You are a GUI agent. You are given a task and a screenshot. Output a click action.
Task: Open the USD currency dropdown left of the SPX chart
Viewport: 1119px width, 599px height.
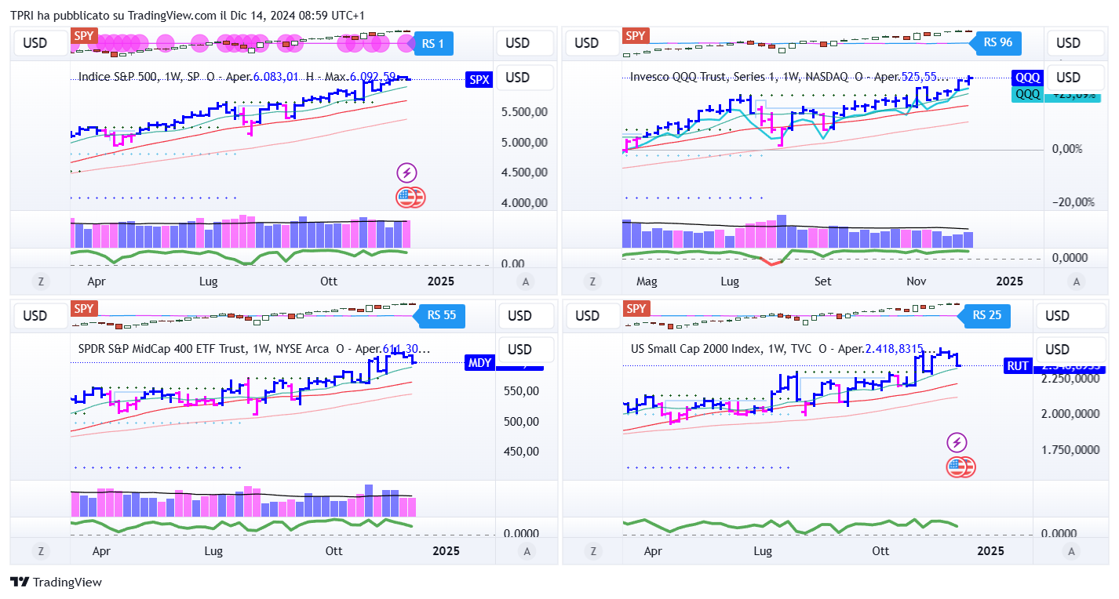(x=35, y=43)
